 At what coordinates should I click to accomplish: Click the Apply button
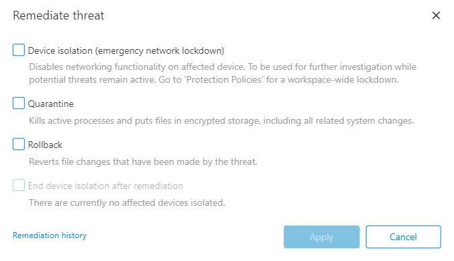[321, 237]
